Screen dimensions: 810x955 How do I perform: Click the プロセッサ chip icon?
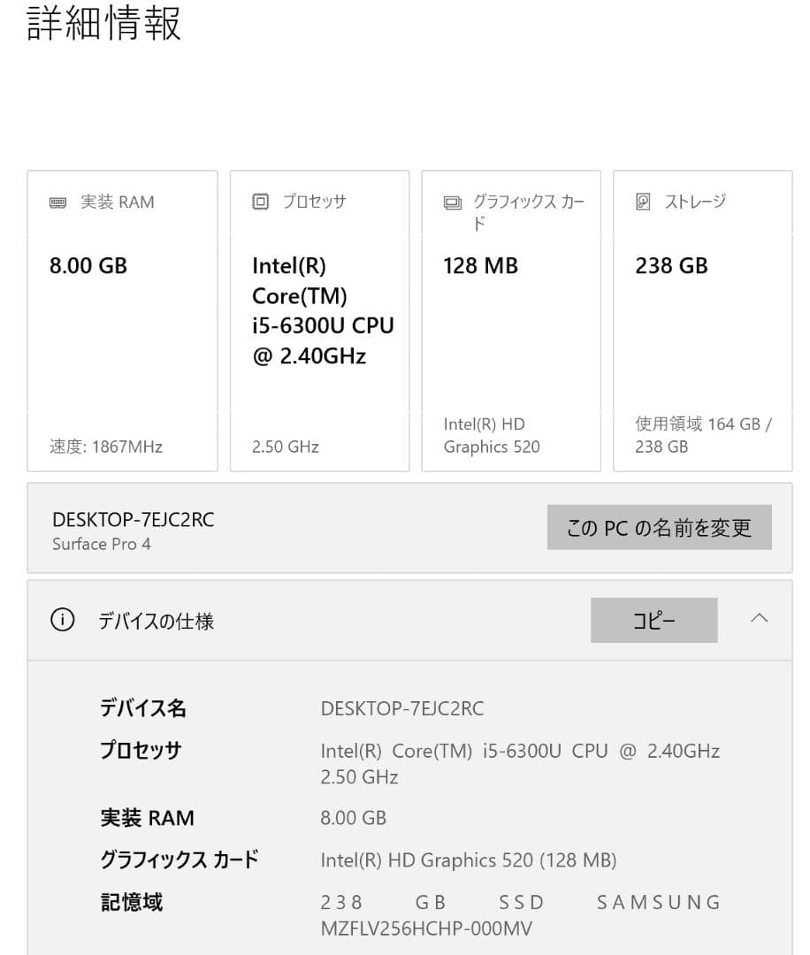(260, 202)
